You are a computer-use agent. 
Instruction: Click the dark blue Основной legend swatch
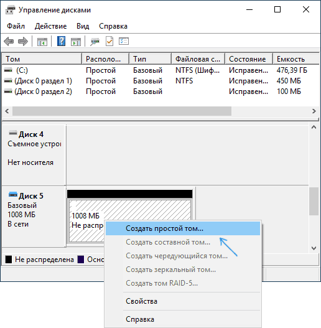click(81, 260)
